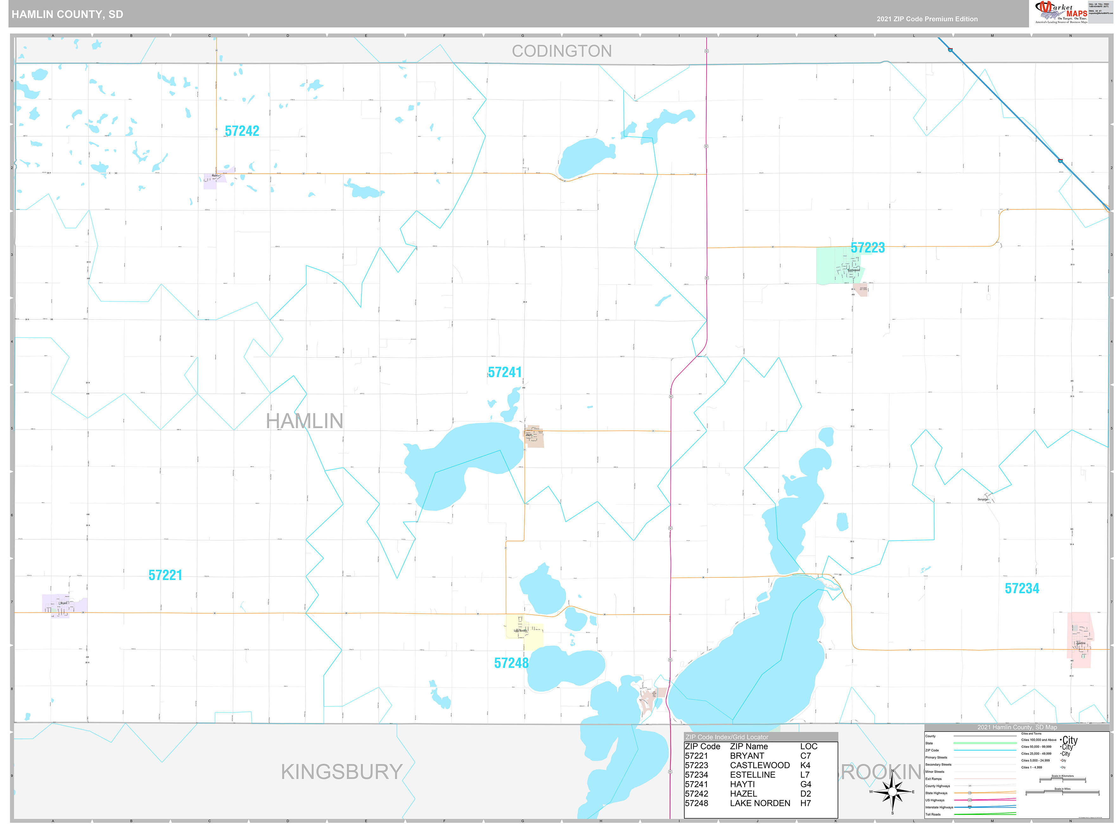The height and width of the screenshot is (824, 1119).
Task: Select the 57241 ZIP code label on the map
Action: [505, 372]
